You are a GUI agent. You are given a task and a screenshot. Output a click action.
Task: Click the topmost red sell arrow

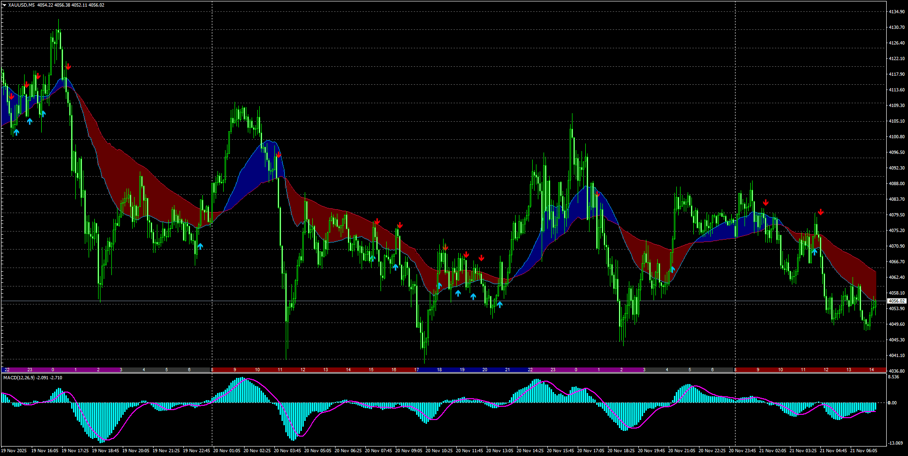click(68, 66)
